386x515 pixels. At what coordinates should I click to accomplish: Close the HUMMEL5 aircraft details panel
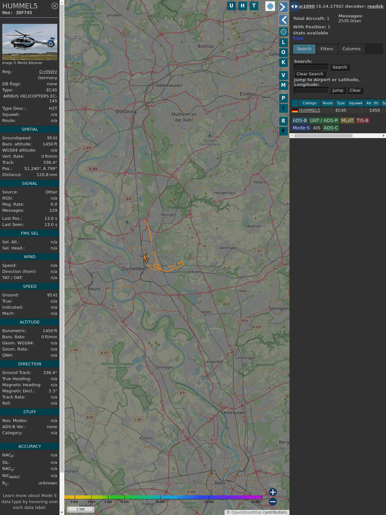click(x=55, y=6)
